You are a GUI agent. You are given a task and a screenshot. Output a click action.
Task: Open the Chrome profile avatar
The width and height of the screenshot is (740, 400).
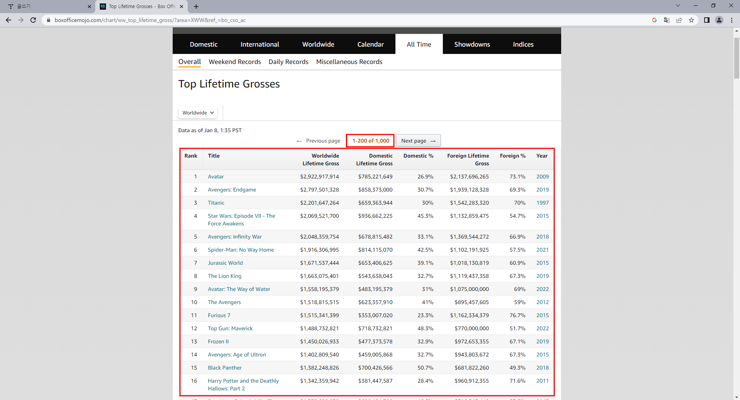(719, 20)
